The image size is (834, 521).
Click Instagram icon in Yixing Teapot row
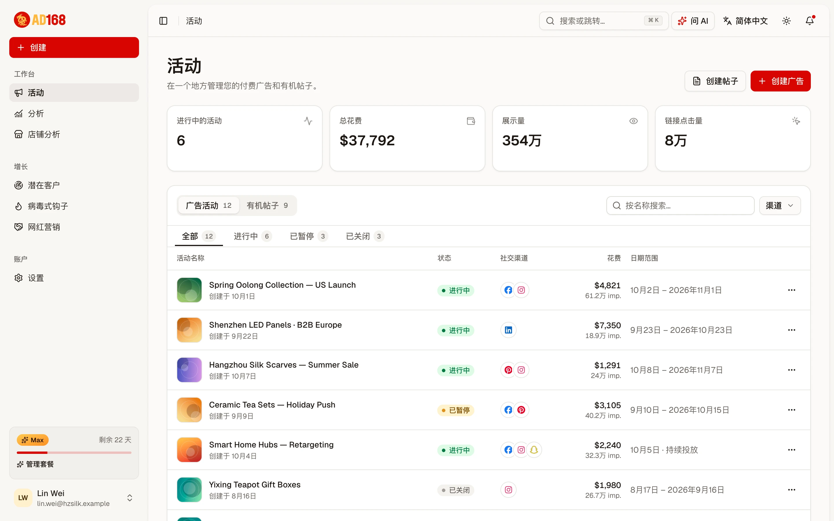tap(508, 490)
